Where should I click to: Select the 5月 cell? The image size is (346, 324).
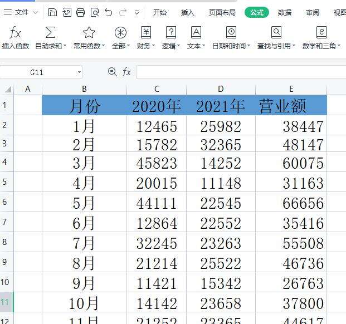(84, 202)
